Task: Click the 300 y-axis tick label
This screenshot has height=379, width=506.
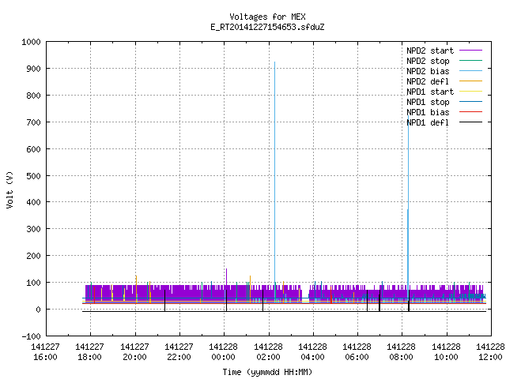Action: pos(33,229)
